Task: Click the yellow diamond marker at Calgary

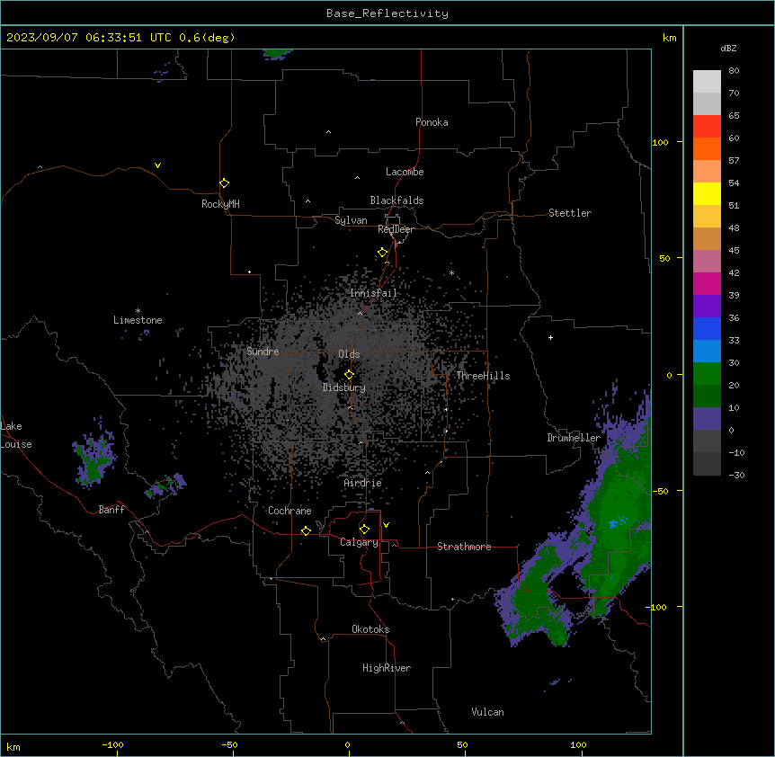Action: coord(364,529)
